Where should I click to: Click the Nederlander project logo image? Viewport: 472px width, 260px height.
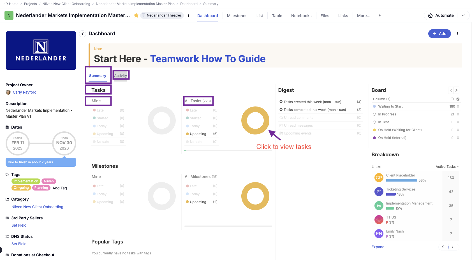[x=41, y=50]
